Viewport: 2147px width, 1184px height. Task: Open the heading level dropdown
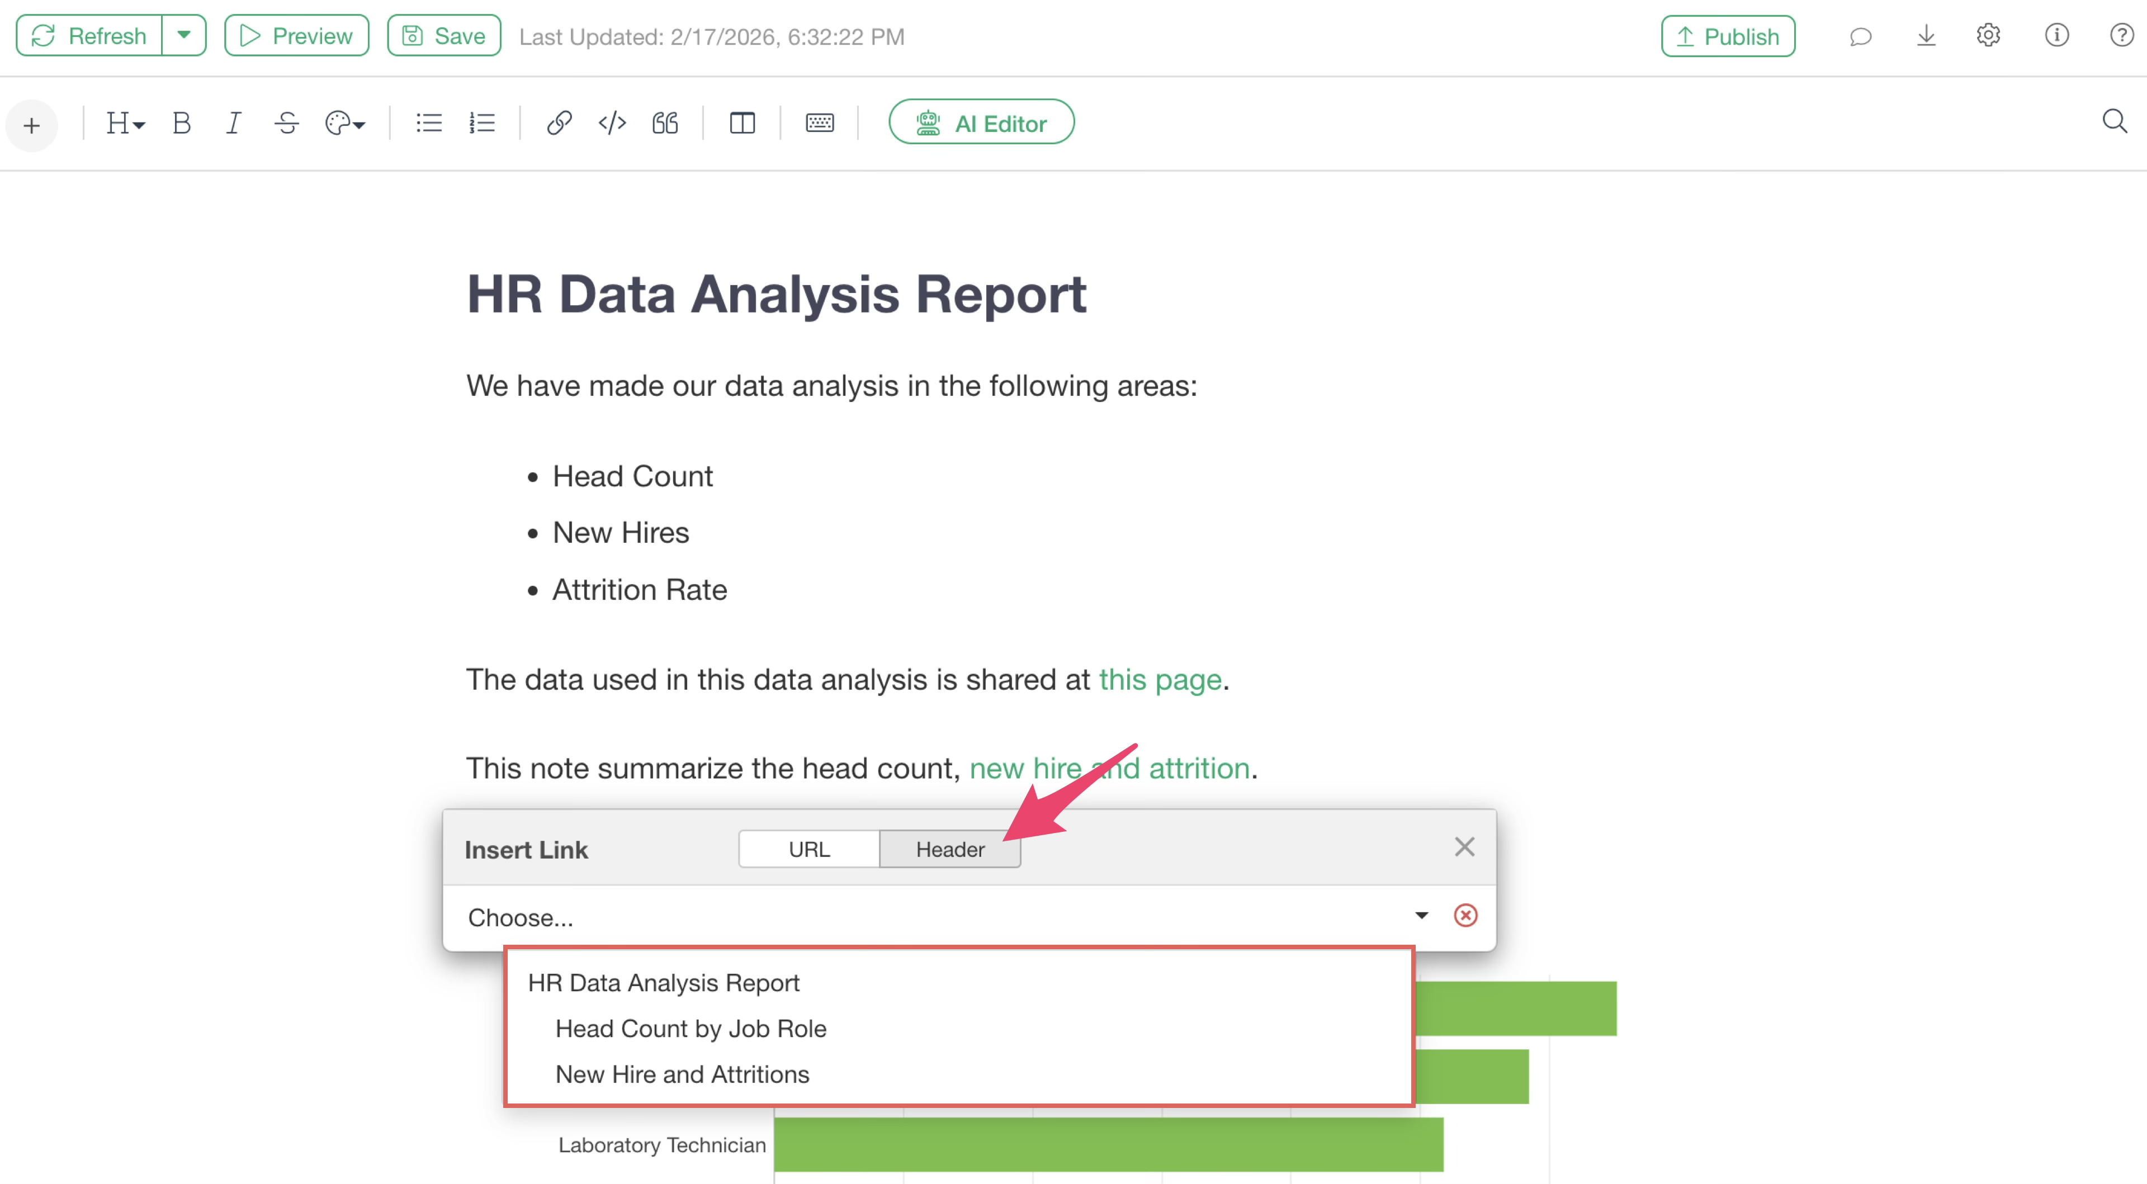tap(125, 124)
